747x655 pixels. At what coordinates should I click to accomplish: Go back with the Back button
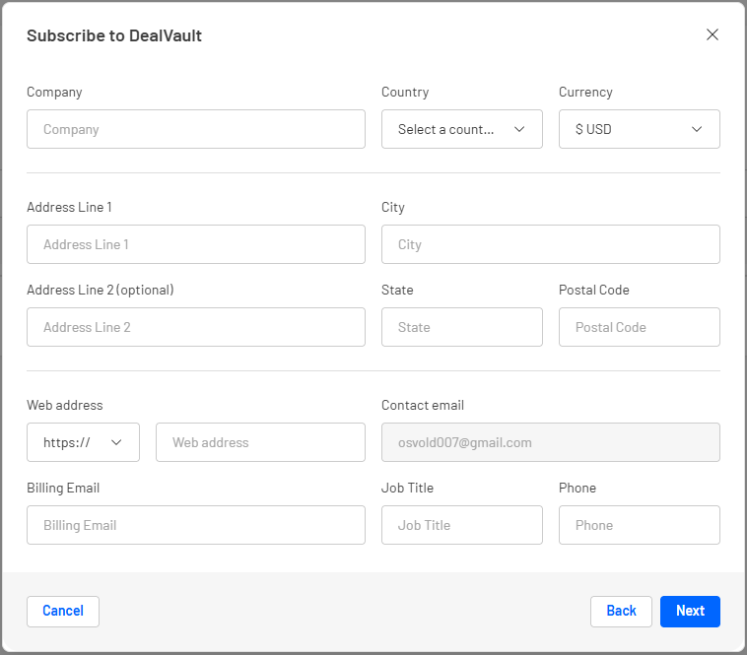621,612
